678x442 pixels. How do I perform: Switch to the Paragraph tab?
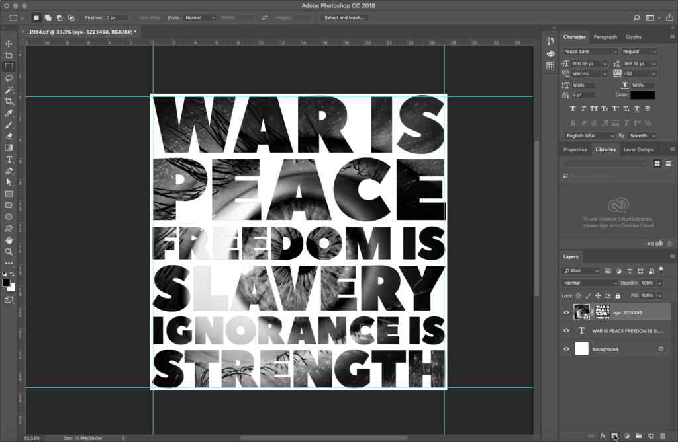pyautogui.click(x=605, y=37)
